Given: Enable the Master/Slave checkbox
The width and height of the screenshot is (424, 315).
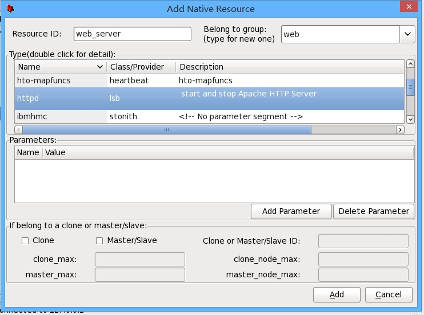Looking at the screenshot, I should click(99, 241).
